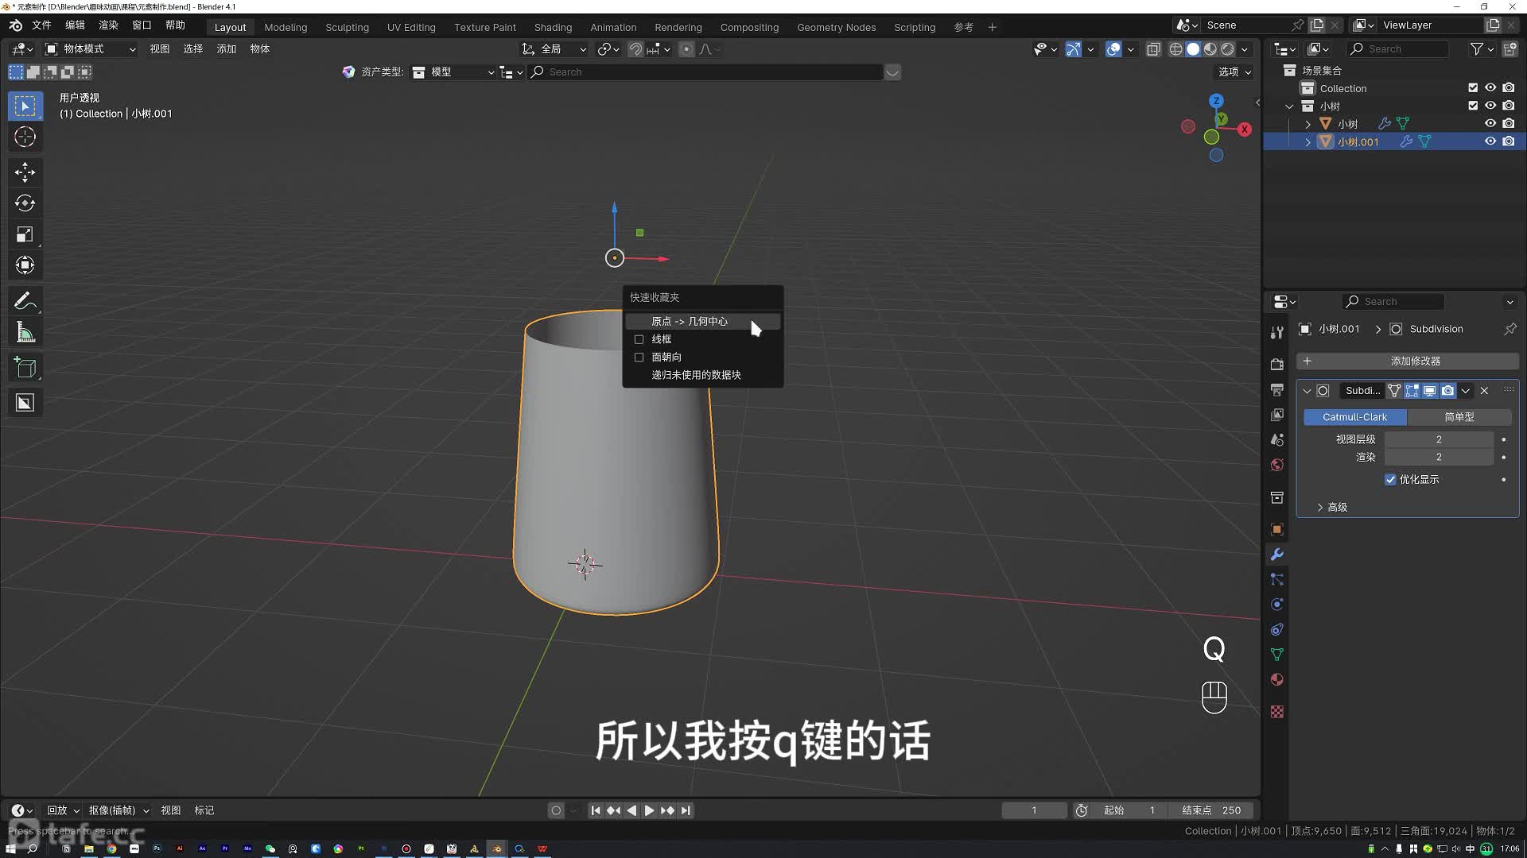
Task: Enable the 面朝向 checkbox in quick favorites
Action: (639, 357)
